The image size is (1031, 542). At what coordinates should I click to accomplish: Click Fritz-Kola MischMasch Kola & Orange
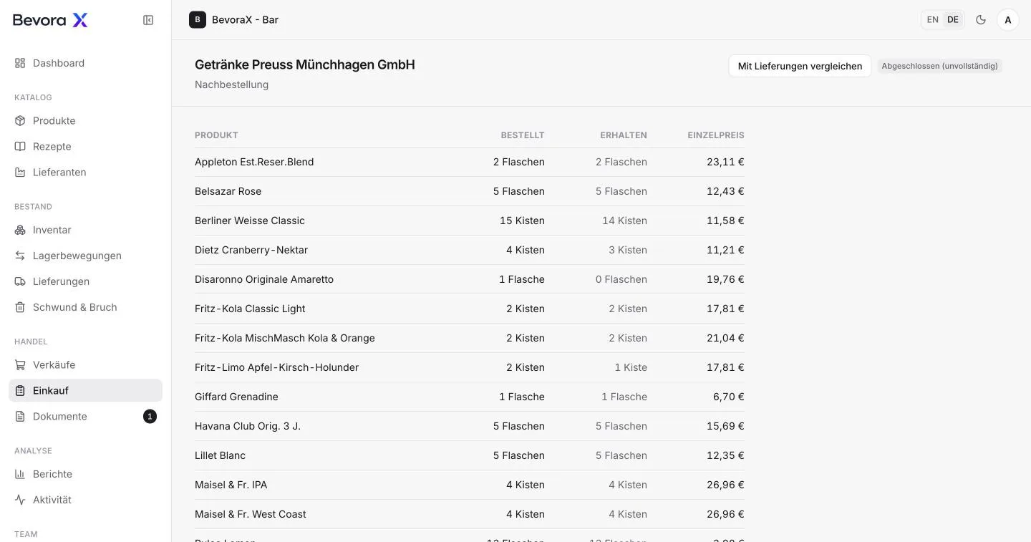(x=285, y=338)
